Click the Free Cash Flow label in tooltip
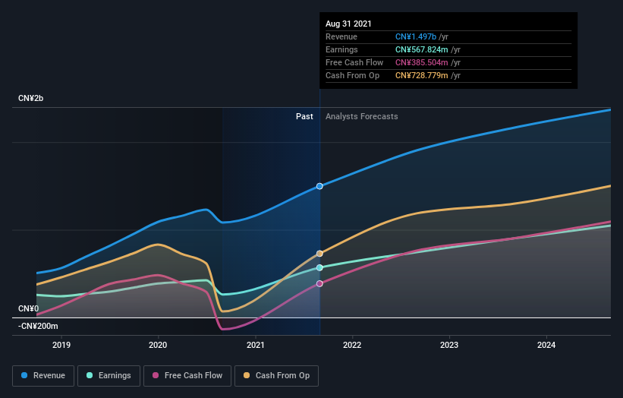Screen dimensions: 623x398 pos(354,62)
